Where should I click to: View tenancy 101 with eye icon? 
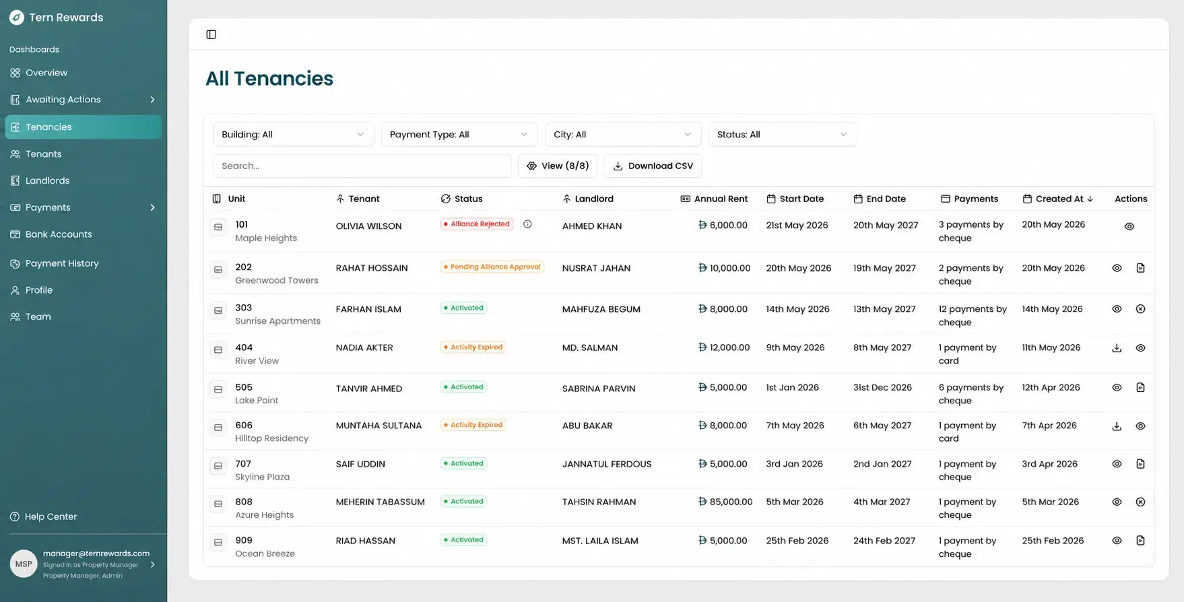(1129, 227)
